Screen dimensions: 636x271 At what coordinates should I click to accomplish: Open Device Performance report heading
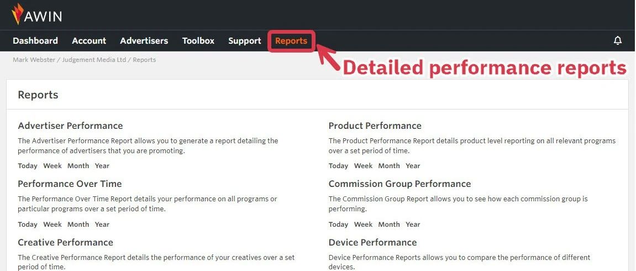coord(372,242)
